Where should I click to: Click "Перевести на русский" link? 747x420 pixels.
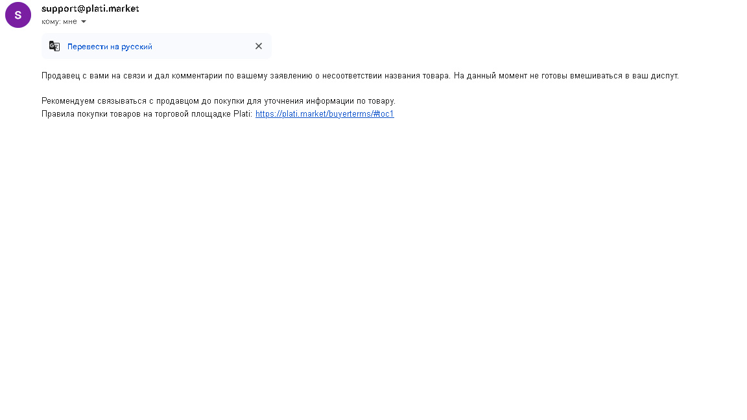pyautogui.click(x=110, y=47)
